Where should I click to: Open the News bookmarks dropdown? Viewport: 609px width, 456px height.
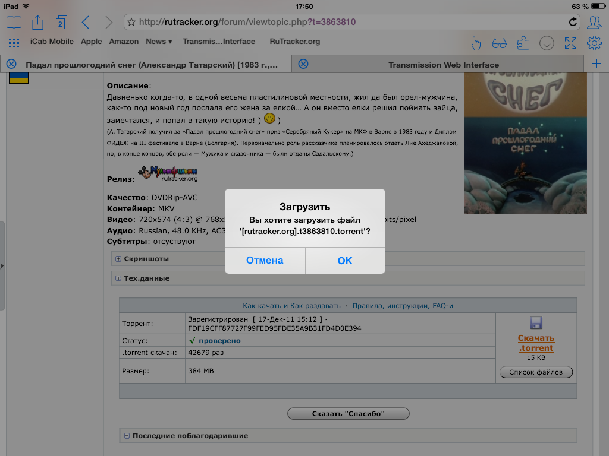click(x=159, y=42)
